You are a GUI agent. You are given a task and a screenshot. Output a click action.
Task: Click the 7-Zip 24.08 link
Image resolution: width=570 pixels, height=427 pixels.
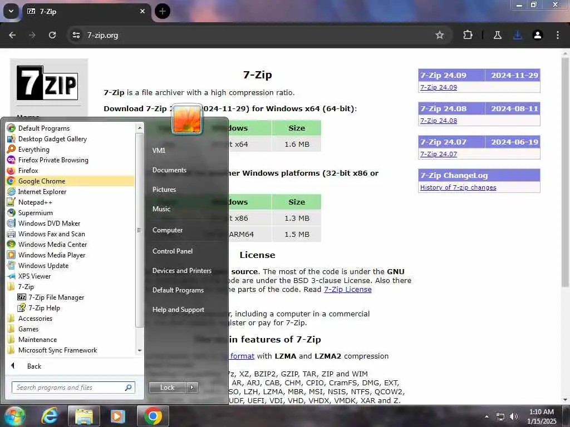(439, 121)
